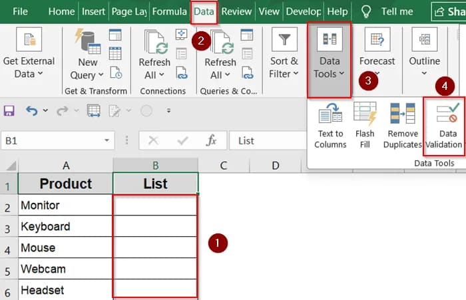Select column D header
This screenshot has width=466, height=300.
276,166
